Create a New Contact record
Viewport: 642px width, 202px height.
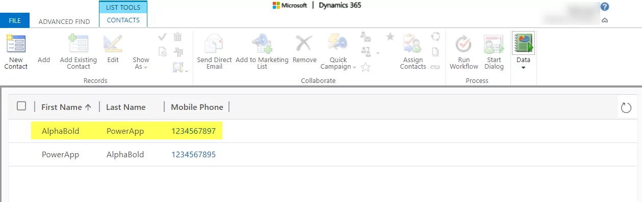tap(16, 52)
